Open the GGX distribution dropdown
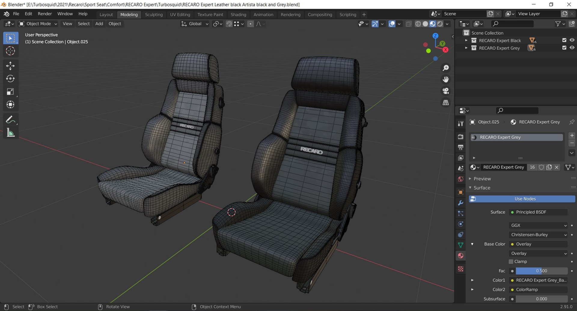The height and width of the screenshot is (311, 577). (x=538, y=225)
